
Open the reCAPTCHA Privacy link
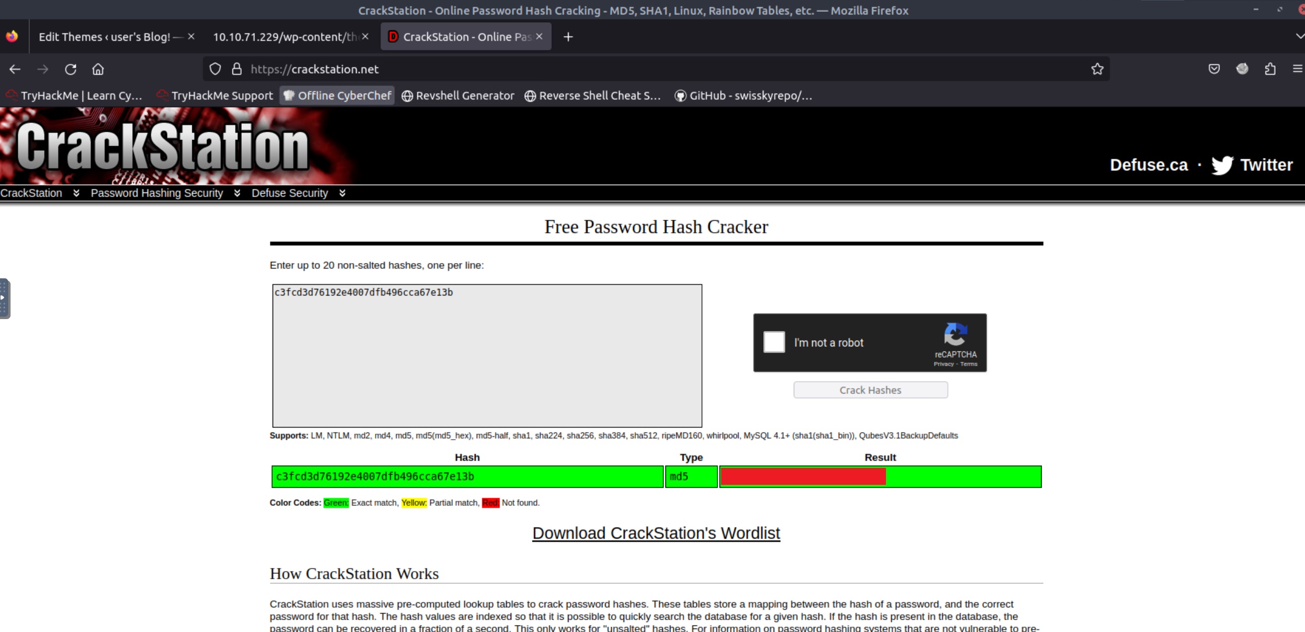point(944,364)
